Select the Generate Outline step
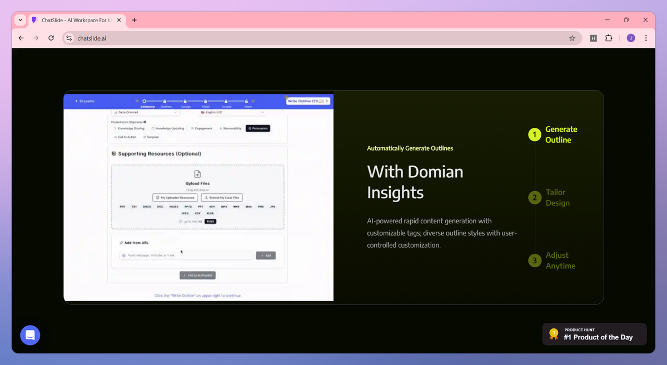 point(554,134)
